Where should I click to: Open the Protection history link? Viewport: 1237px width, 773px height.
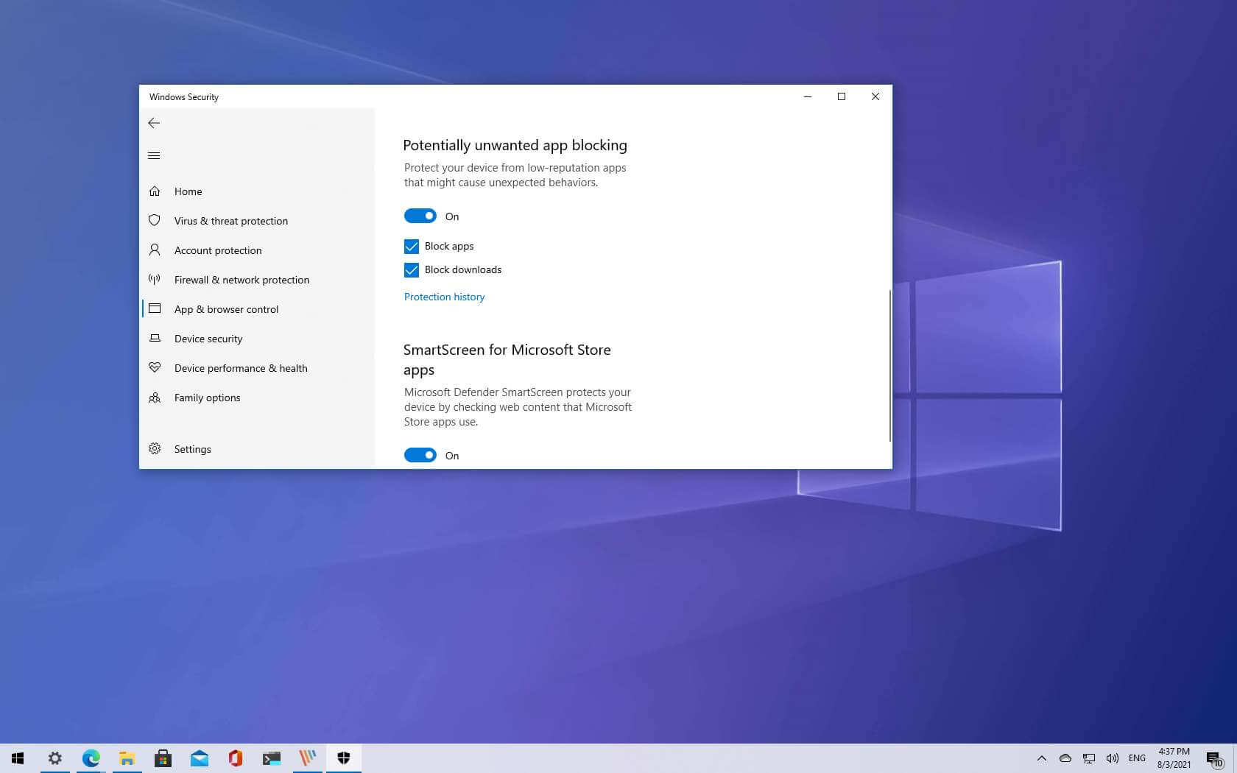[444, 297]
